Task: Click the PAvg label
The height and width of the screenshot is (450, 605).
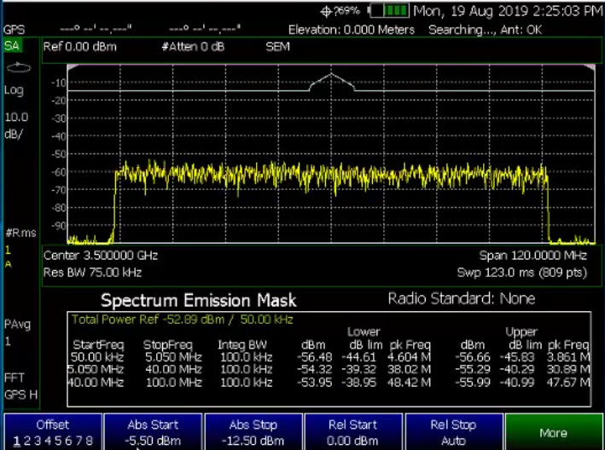Action: tap(17, 324)
